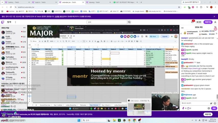Image resolution: width=218 pixels, height=123 pixels.
Task: Click the chat panel vertical scrollbar
Action: tap(217, 96)
